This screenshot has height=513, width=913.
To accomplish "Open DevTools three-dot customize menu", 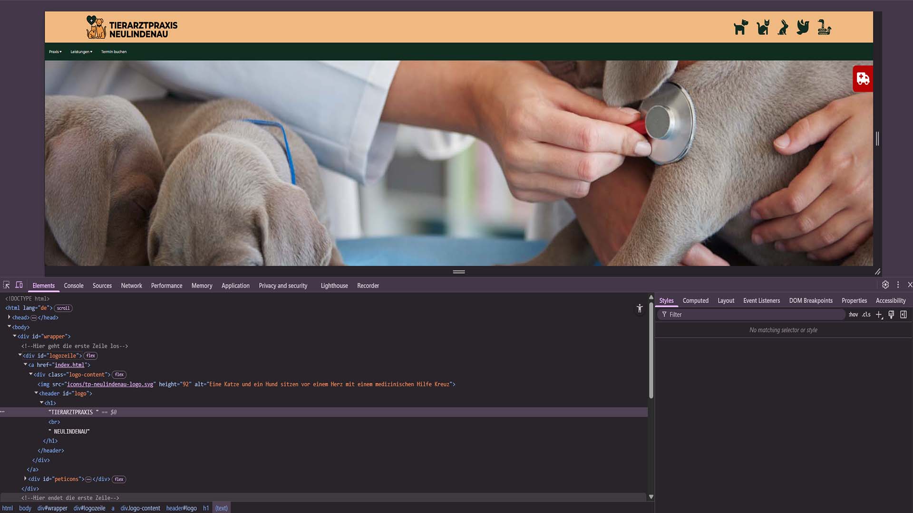I will (898, 285).
